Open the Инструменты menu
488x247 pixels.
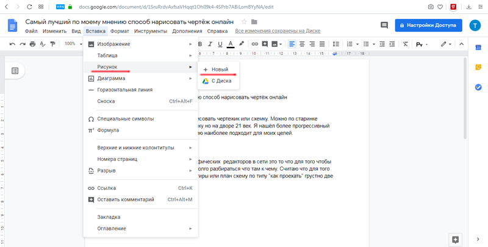pos(151,31)
